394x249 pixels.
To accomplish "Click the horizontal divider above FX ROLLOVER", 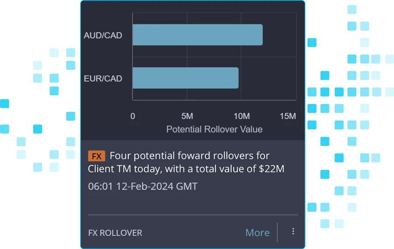I will (193, 215).
